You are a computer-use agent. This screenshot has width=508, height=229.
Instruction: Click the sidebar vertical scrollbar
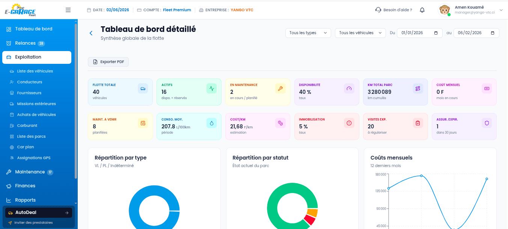point(76,101)
